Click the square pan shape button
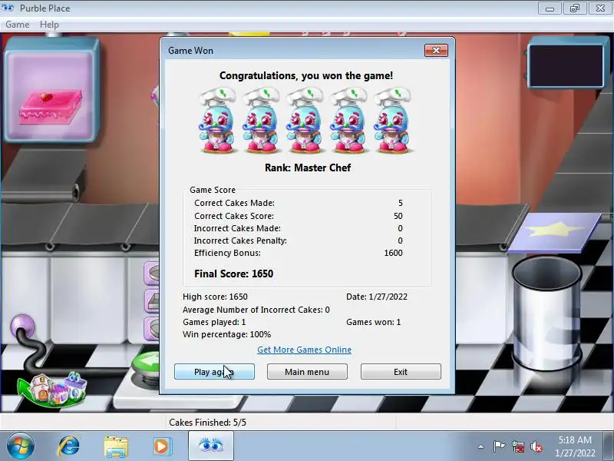The width and height of the screenshot is (614, 461). [x=152, y=301]
